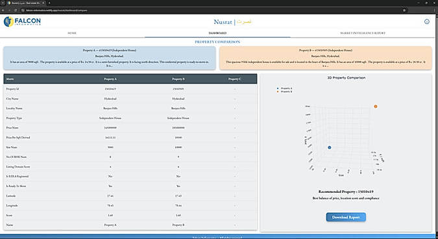The width and height of the screenshot is (438, 239).
Task: Click Independent House under Property A
Action: pyautogui.click(x=110, y=118)
